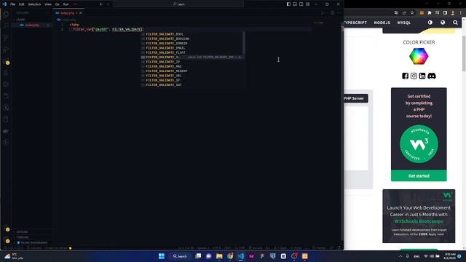
Task: Click the command center search box
Action: click(178, 4)
